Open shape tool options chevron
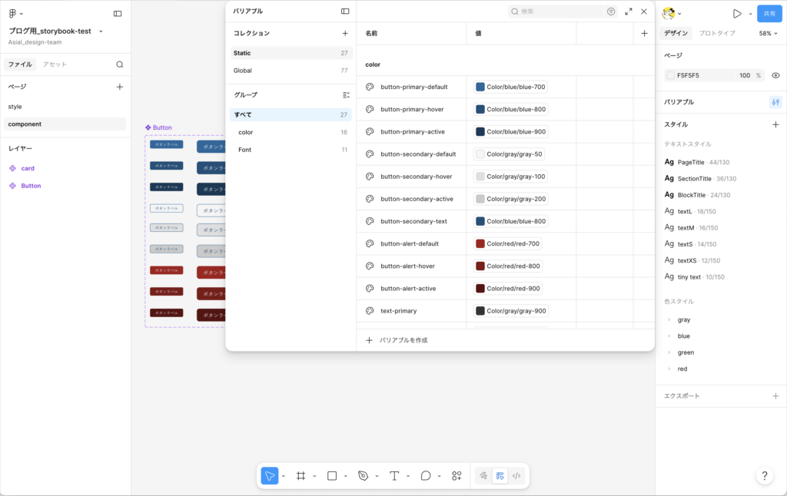 tap(346, 476)
